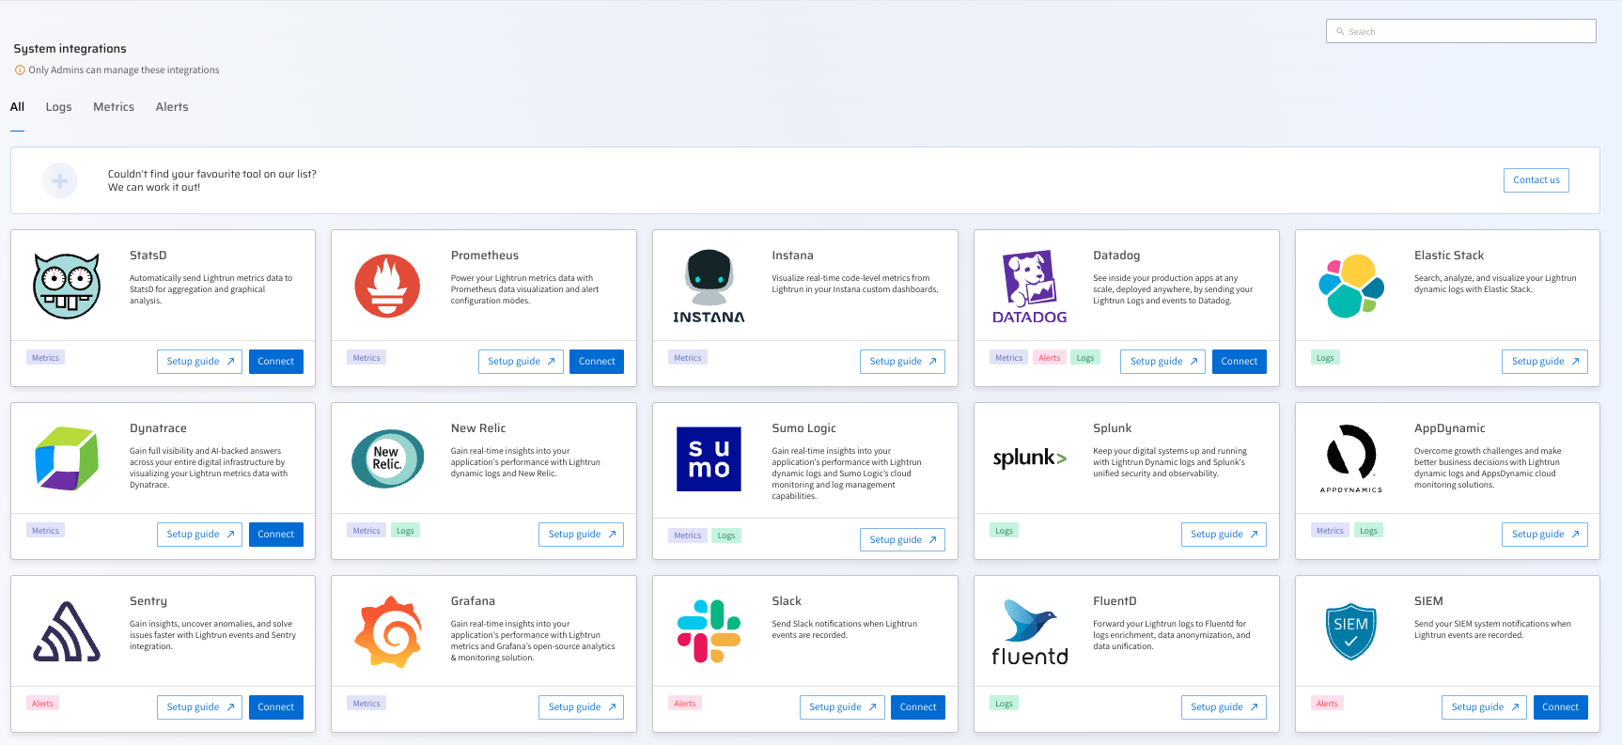Connect the StatsD integration
Screen dimensions: 1622x745
coord(276,362)
